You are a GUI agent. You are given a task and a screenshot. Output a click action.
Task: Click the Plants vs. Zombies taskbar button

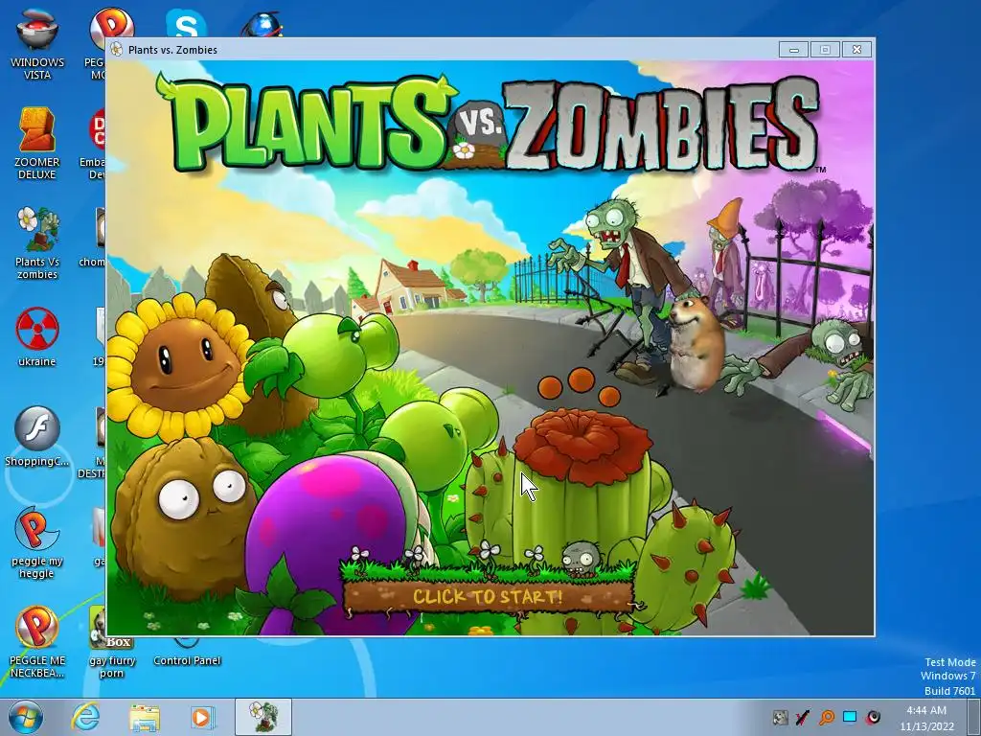(x=263, y=717)
